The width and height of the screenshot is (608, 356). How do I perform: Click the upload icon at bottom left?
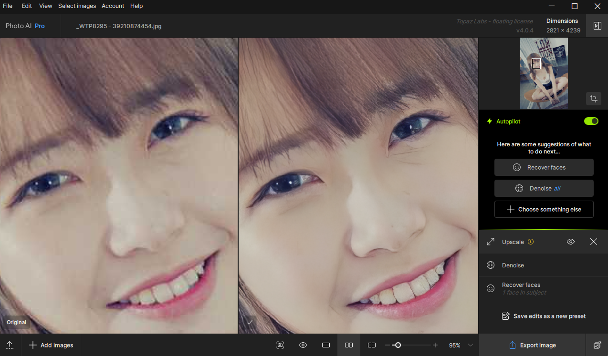[10, 345]
